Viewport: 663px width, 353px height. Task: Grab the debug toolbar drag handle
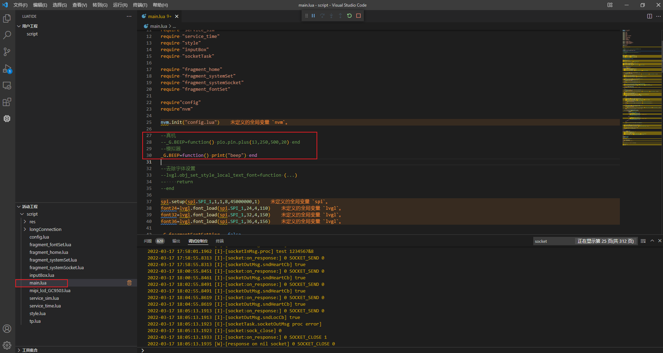[x=306, y=16]
